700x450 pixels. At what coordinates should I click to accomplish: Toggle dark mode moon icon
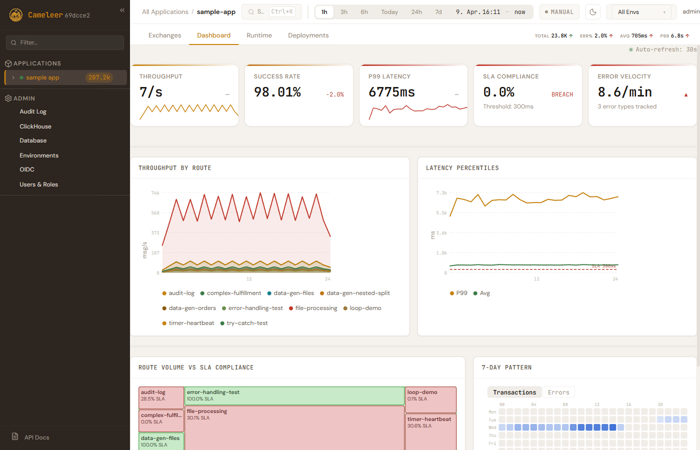coord(593,12)
